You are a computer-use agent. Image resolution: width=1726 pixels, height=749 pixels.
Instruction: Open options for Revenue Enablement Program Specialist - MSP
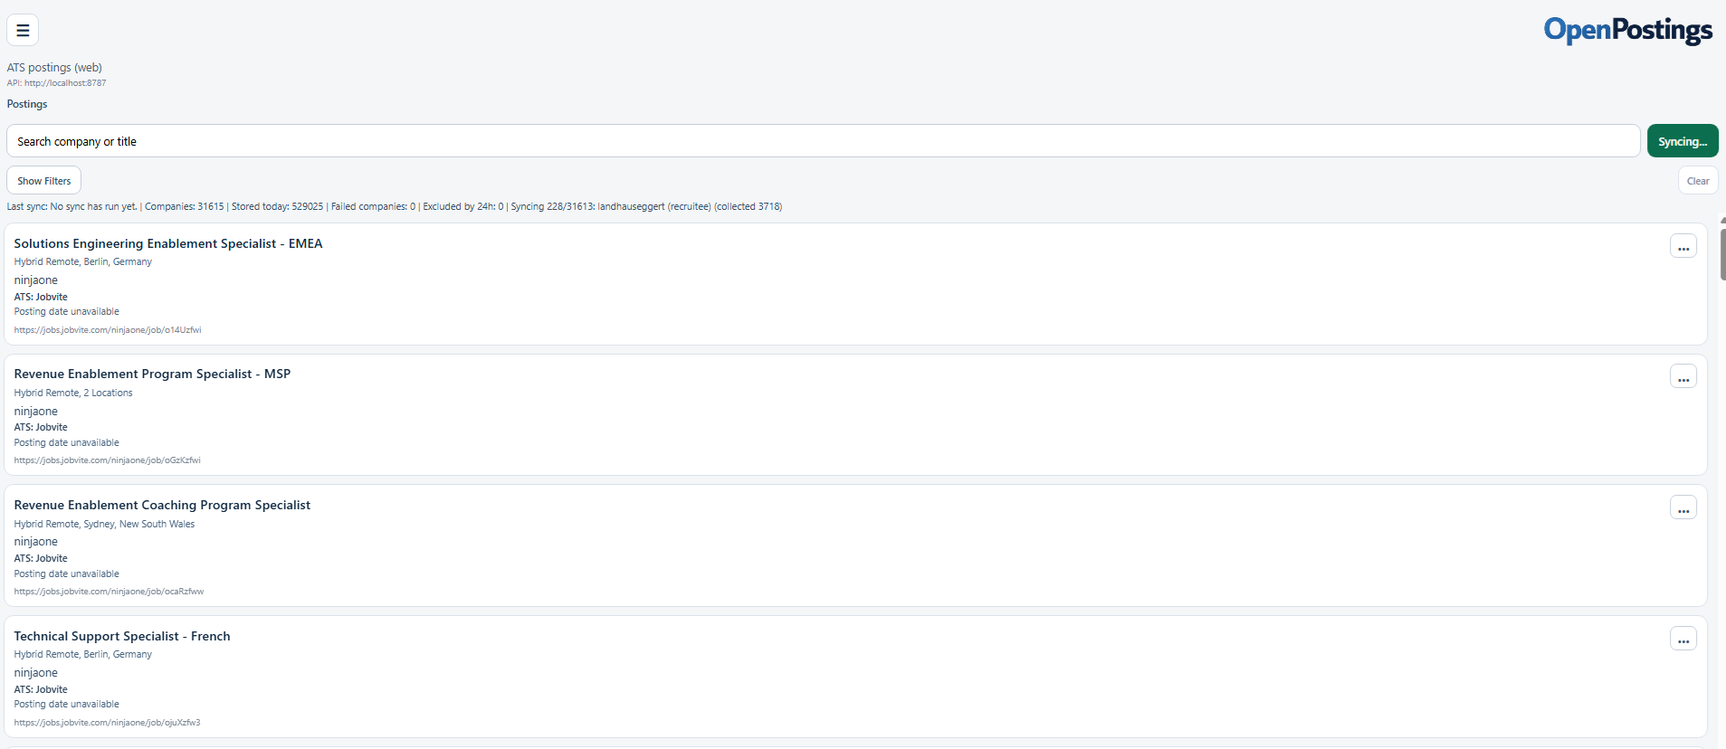[1683, 377]
